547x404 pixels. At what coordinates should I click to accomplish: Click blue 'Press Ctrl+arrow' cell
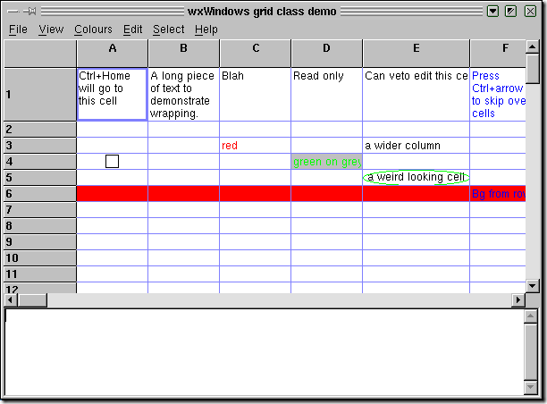tap(498, 95)
